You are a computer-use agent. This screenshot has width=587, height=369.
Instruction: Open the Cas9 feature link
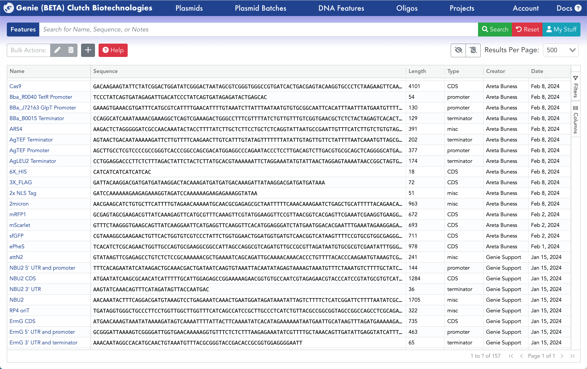pos(15,86)
